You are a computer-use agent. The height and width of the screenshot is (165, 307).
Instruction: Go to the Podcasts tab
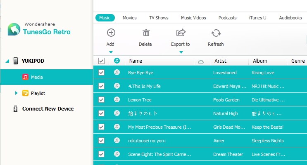pyautogui.click(x=228, y=18)
